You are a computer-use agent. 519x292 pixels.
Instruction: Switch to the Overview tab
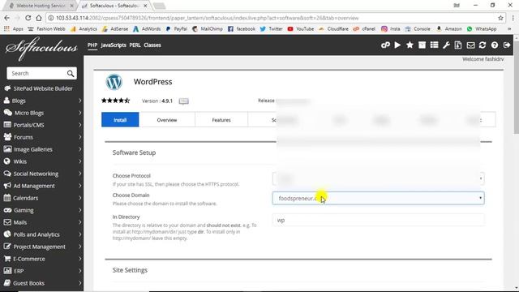pos(167,120)
